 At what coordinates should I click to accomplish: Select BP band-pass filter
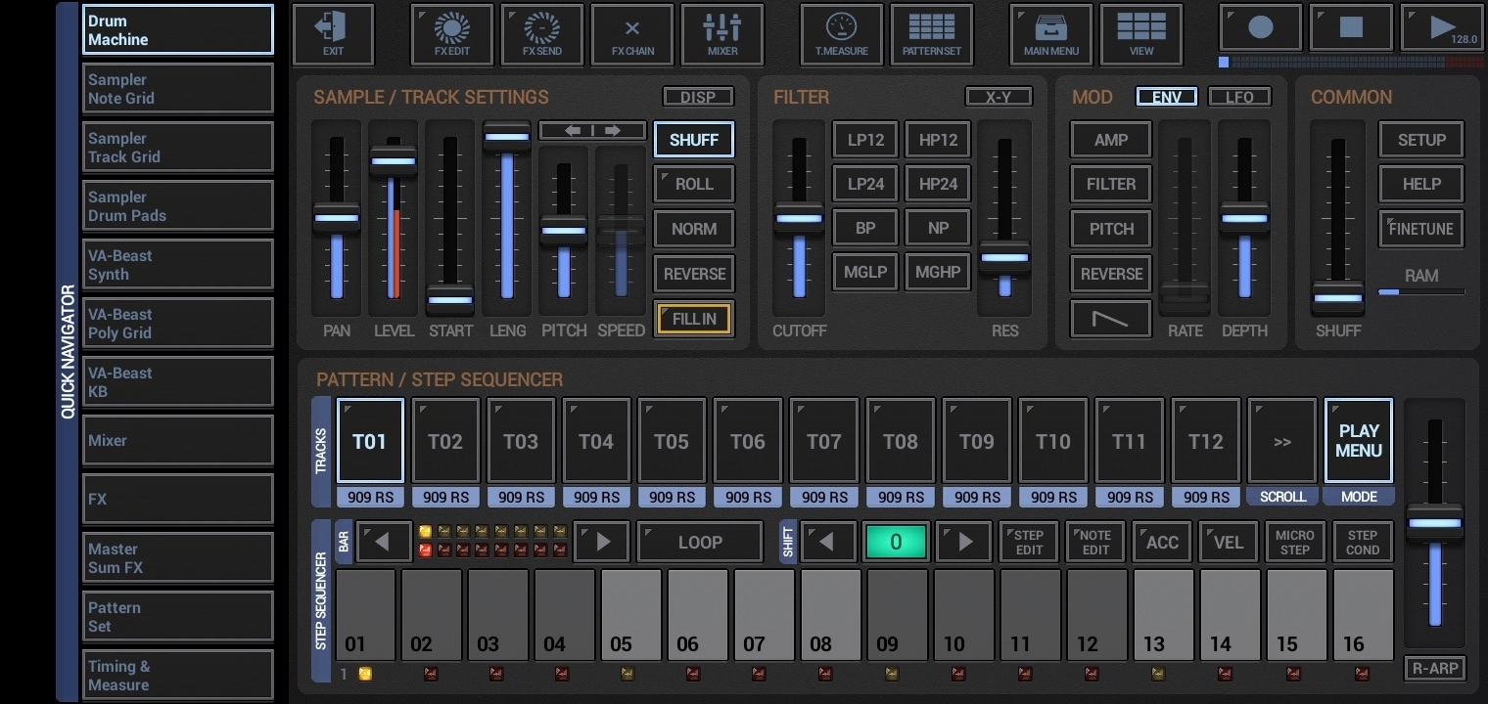pos(865,228)
